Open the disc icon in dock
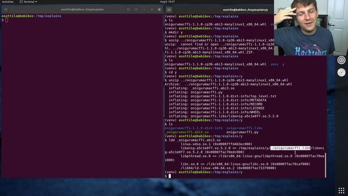Viewport: 348px width, 196px height. tap(341, 72)
